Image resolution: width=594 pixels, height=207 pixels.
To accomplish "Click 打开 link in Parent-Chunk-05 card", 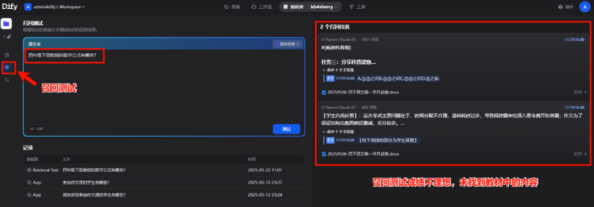I will click(x=580, y=92).
